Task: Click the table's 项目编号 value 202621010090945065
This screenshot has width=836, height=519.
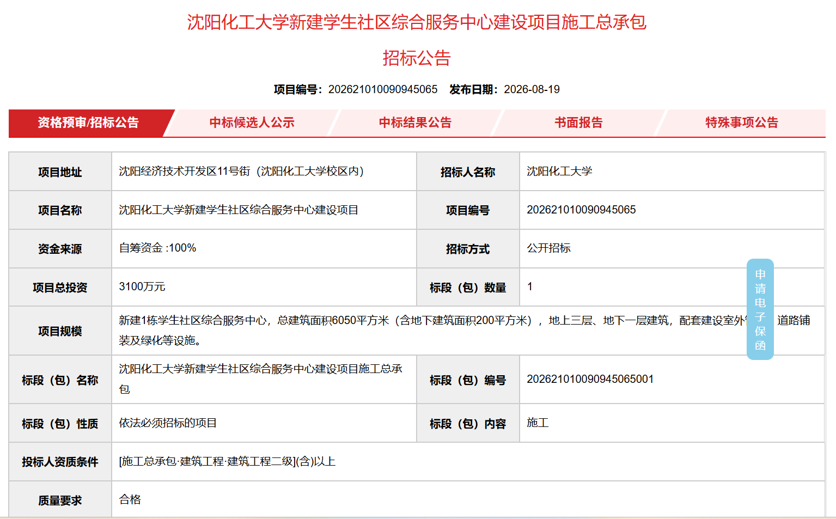Action: (x=581, y=210)
